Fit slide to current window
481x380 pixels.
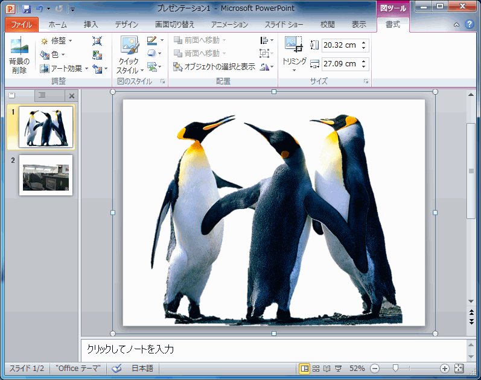click(459, 368)
